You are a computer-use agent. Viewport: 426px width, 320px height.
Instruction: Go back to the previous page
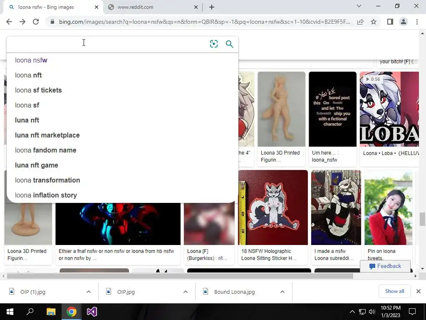point(9,22)
